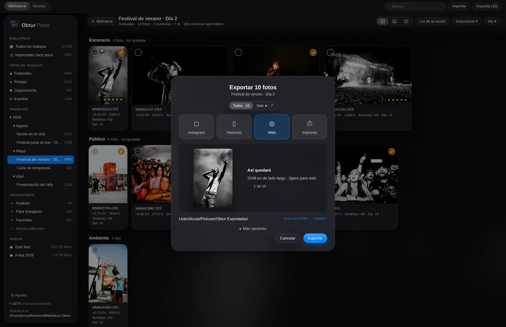This screenshot has height=327, width=506.
Task: Select the Solo ★ · 7 segment
Action: coord(264,106)
